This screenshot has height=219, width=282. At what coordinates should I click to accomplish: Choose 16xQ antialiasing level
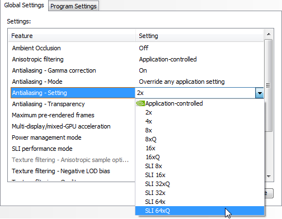200,157
